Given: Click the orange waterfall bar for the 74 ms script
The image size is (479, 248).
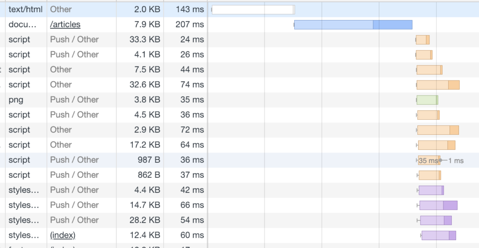Looking at the screenshot, I should (x=438, y=85).
